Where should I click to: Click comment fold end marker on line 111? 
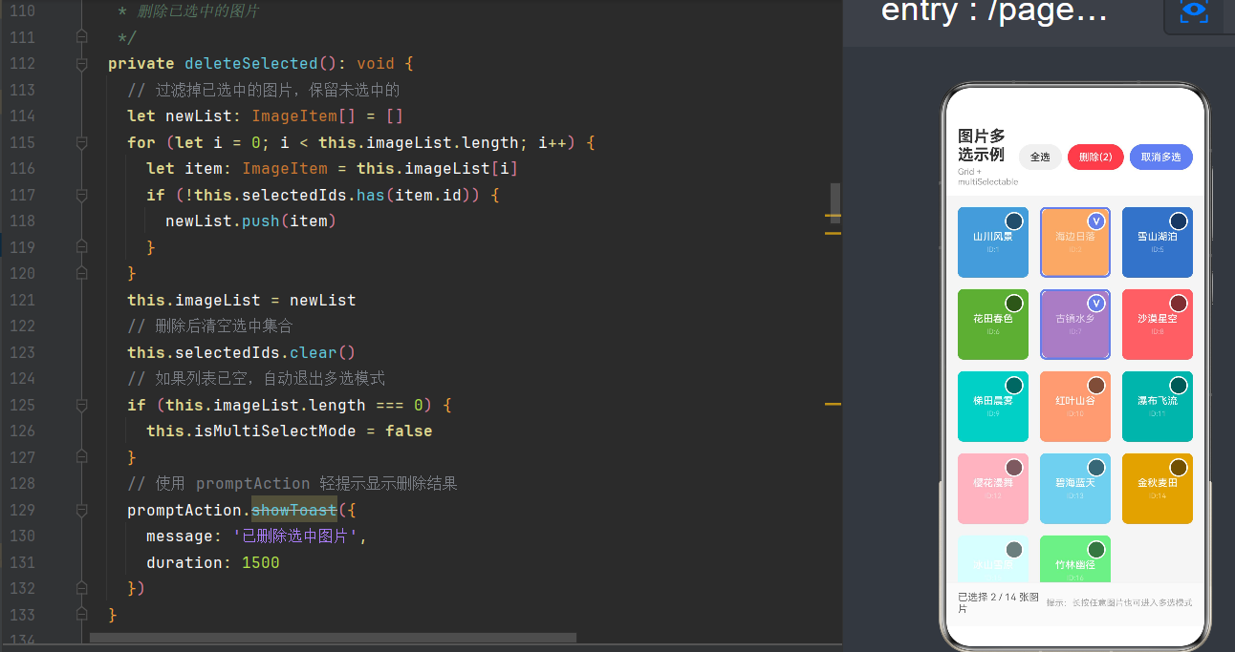(x=81, y=37)
